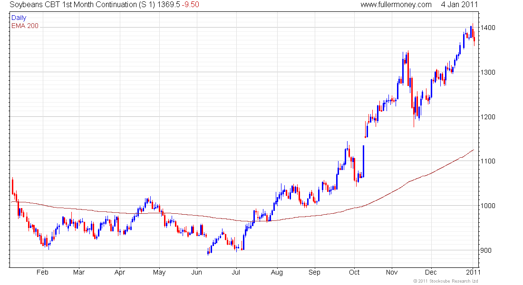Click the Dec month axis label
Screen dimensions: 523x285
click(431, 272)
